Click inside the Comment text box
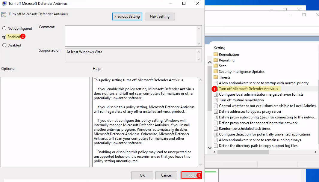The image size is (319, 182). (x=131, y=36)
